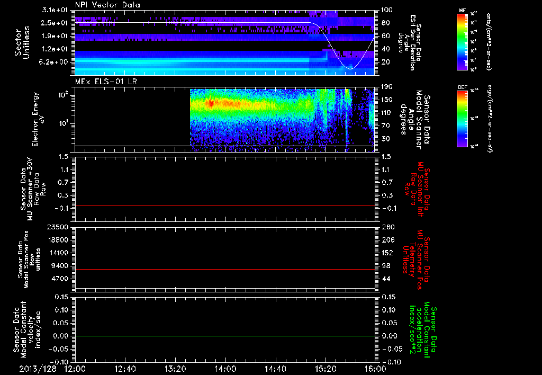
Task: Click the red MU Scanner raw data line
Action: (225, 205)
